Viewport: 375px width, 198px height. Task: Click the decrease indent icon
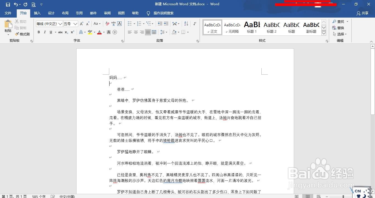(x=160, y=24)
